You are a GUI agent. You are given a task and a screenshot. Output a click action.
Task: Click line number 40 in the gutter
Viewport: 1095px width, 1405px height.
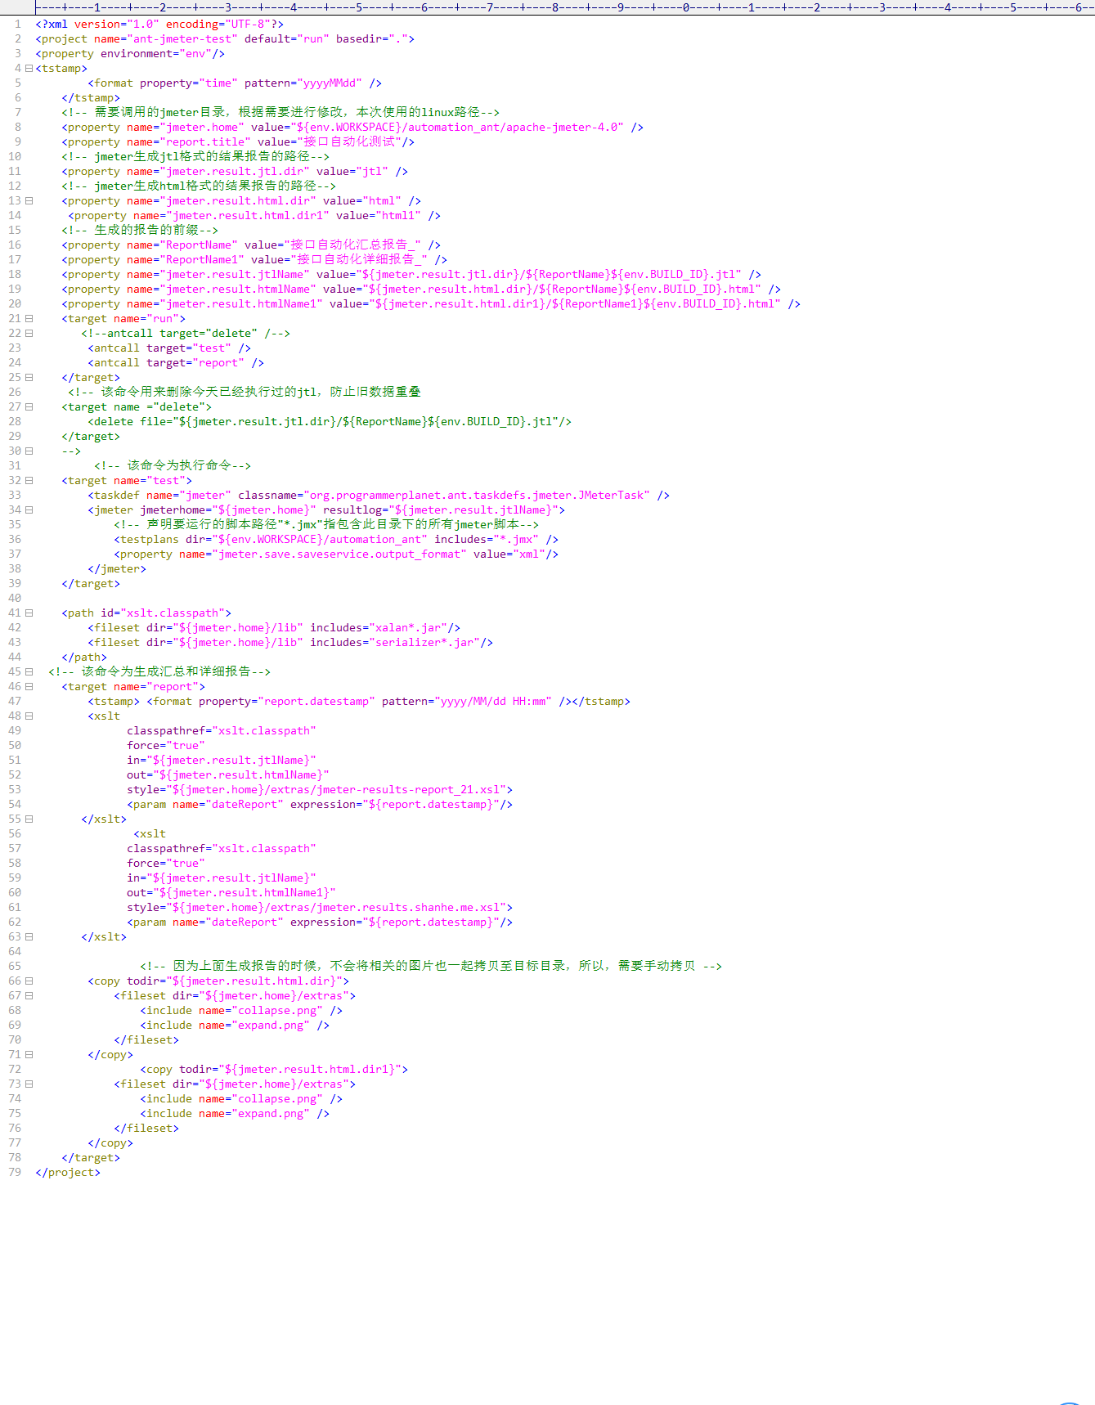[15, 599]
